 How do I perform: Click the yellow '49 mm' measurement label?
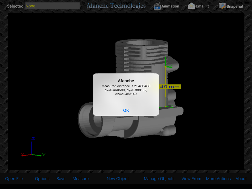pyautogui.click(x=170, y=87)
